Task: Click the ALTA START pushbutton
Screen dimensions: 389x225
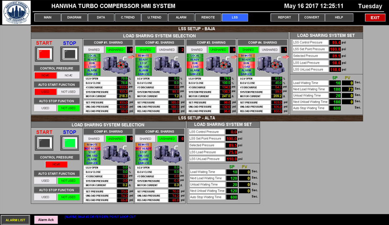Action: pyautogui.click(x=44, y=143)
